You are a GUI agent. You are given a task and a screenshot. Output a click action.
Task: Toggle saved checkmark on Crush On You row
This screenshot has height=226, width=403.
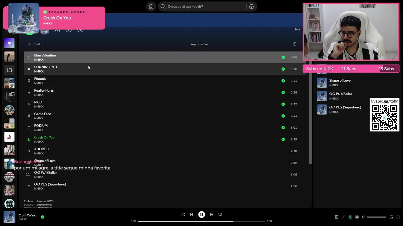[x=283, y=139]
